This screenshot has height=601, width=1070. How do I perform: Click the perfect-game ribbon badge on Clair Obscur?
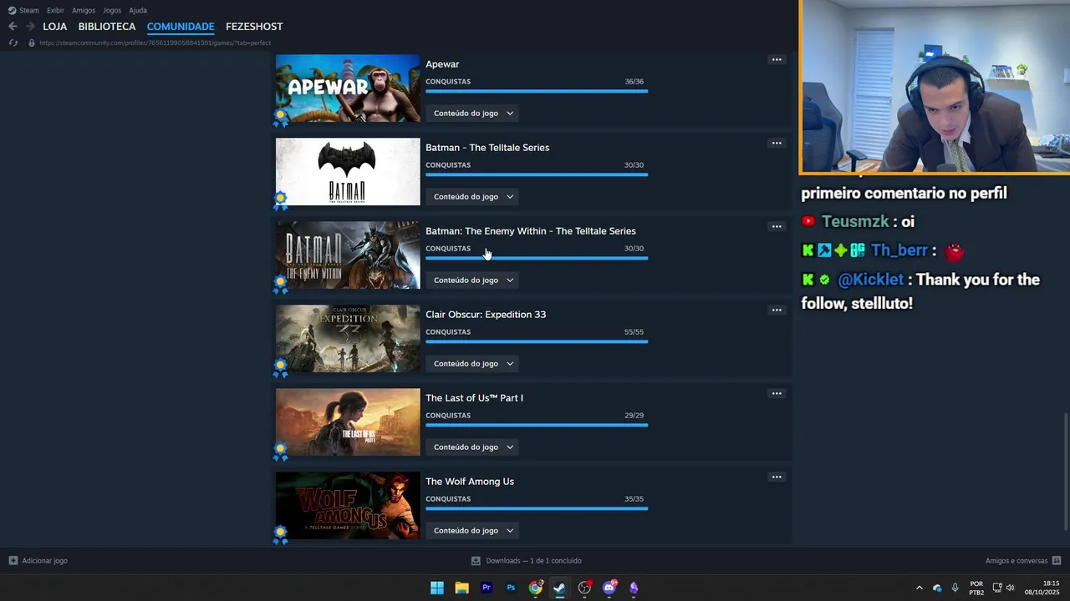coord(281,368)
